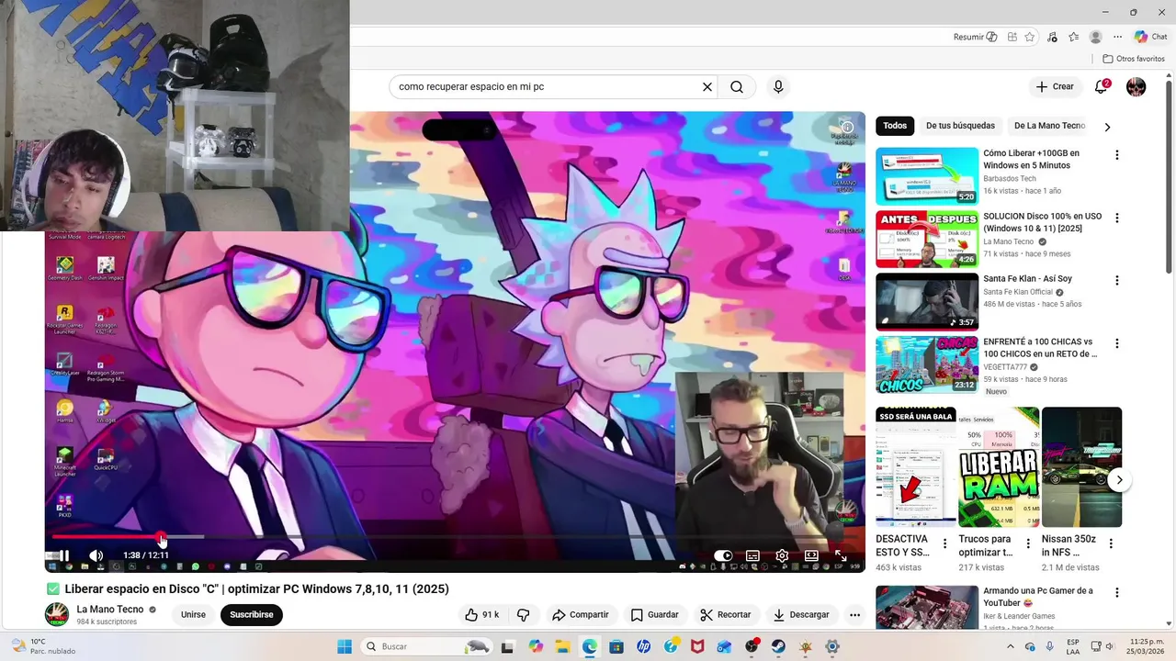
Task: Enter fullscreen mode for the video
Action: click(x=841, y=555)
